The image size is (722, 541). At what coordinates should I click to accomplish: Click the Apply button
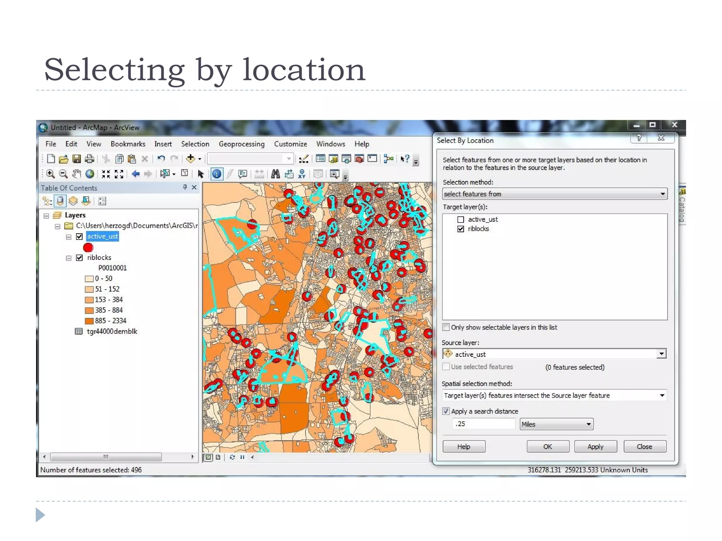(x=595, y=446)
